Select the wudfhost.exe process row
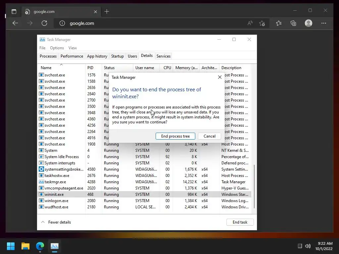The width and height of the screenshot is (339, 254). tap(144, 207)
